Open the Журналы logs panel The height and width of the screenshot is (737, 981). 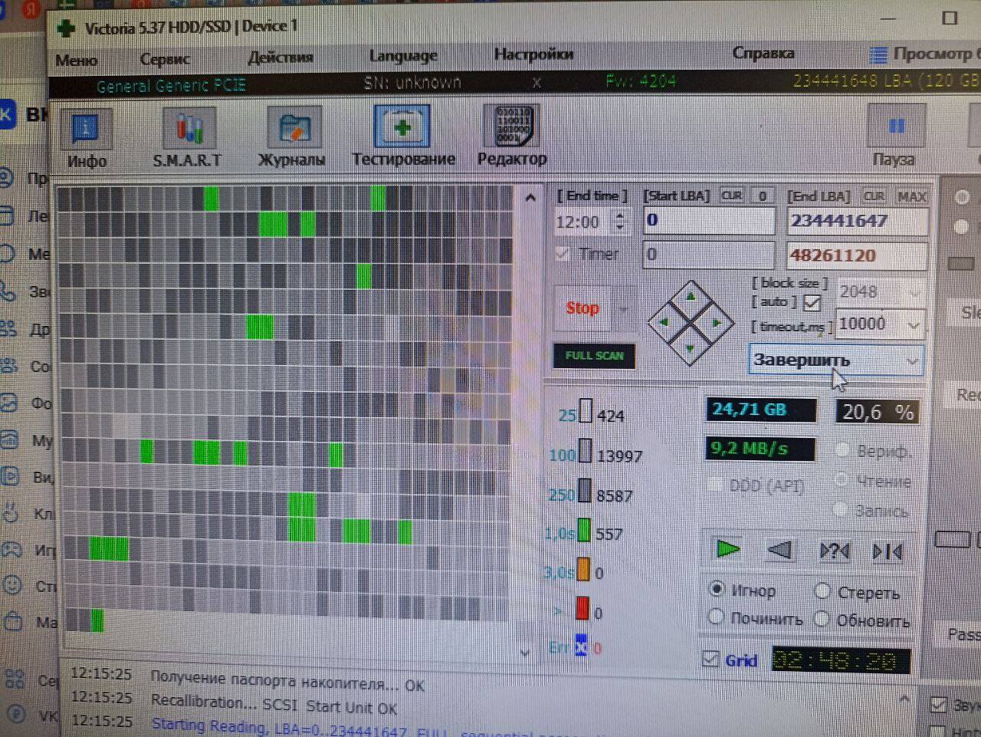click(x=293, y=138)
